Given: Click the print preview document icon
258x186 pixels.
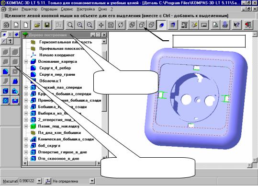Looking at the screenshot, I should pos(215,25).
